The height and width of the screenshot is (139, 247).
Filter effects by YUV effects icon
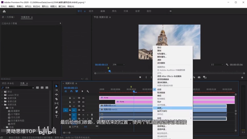click(x=47, y=88)
